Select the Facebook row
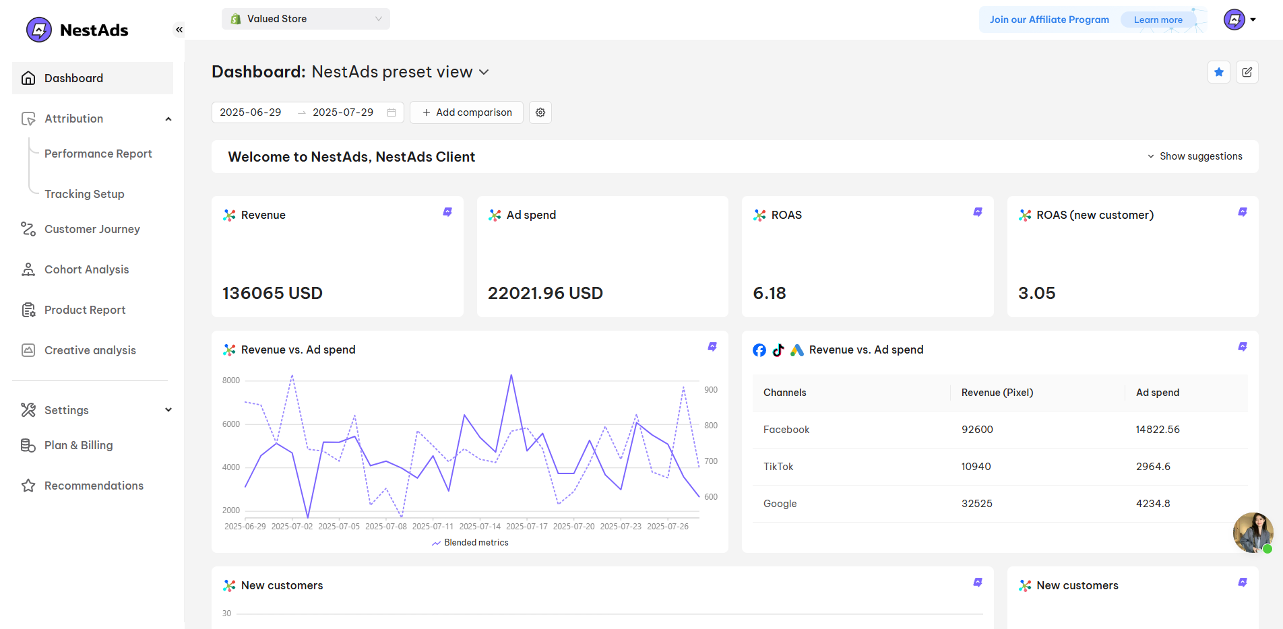Viewport: 1283px width, 629px height. pos(1000,430)
